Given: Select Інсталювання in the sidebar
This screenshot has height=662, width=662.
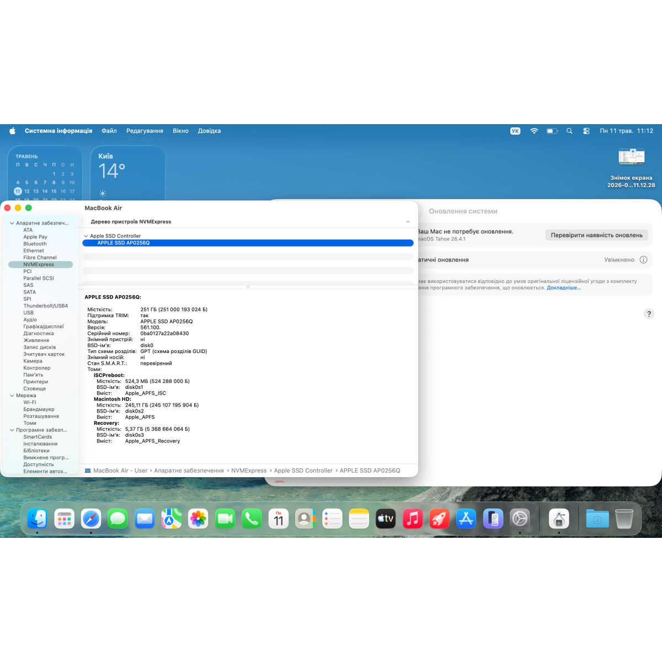Looking at the screenshot, I should 40,444.
